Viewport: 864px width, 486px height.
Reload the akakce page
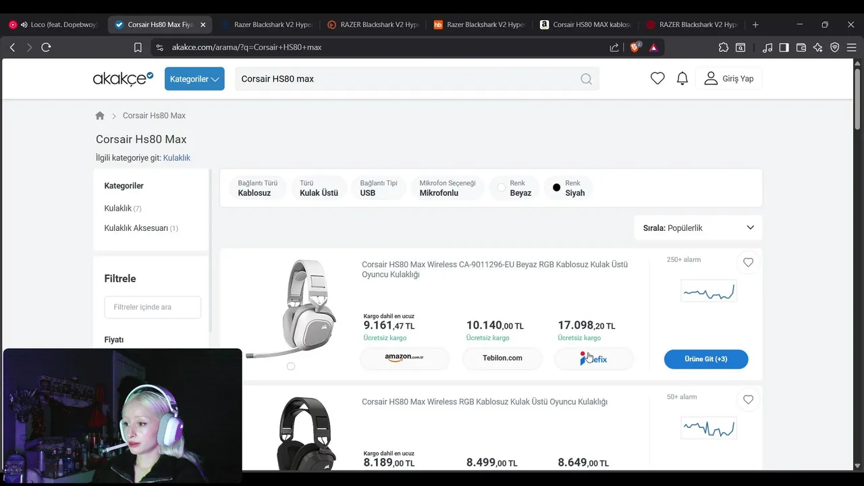click(46, 47)
